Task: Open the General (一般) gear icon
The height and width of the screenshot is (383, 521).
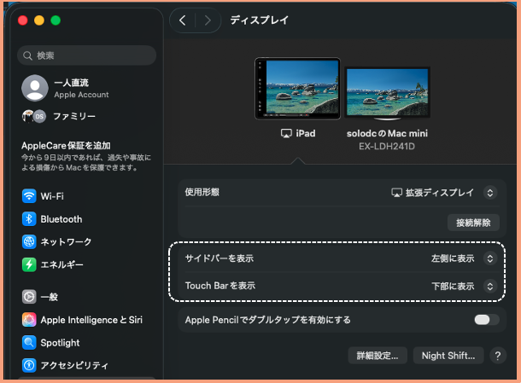Action: 30,297
